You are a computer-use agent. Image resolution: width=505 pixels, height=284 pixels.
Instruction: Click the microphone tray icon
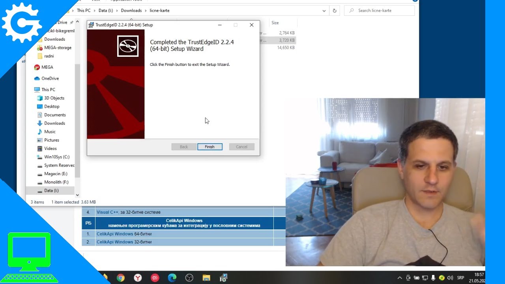tap(434, 278)
